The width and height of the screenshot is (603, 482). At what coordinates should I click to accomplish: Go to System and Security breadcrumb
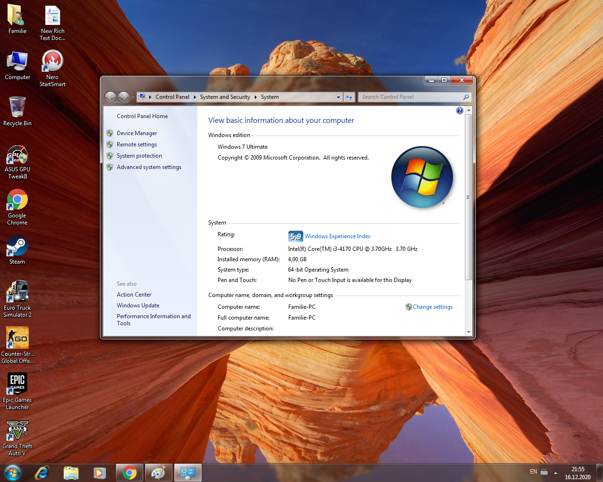click(225, 97)
